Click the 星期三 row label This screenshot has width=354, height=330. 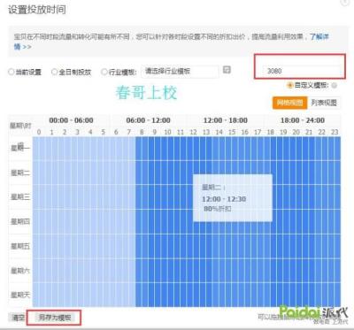pos(20,197)
